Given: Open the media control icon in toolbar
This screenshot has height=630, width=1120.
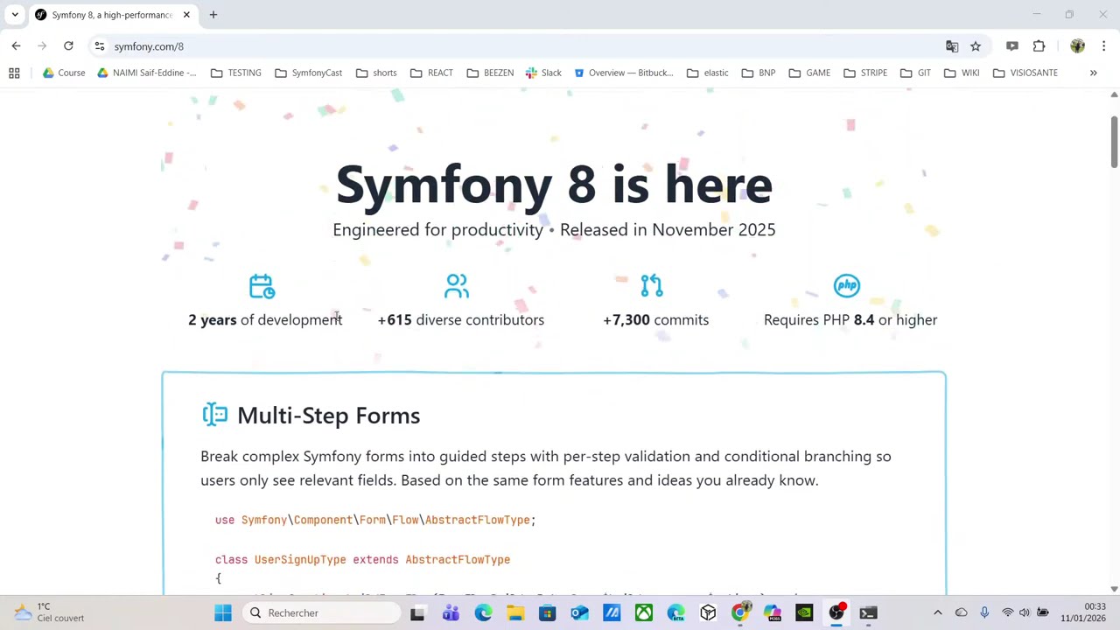Looking at the screenshot, I should [x=1012, y=46].
